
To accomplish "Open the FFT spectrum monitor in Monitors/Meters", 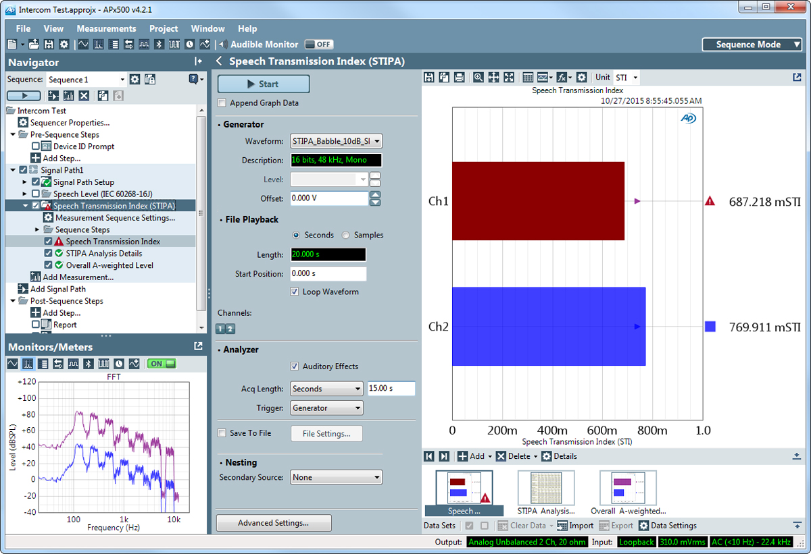I will (x=28, y=364).
